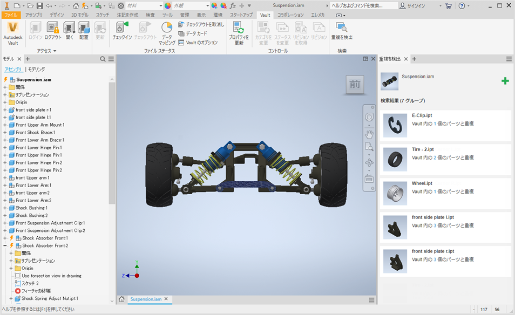Screen dimensions: 515x315
Task: Click the ログアウト (Log Out) icon
Action: coord(52,28)
